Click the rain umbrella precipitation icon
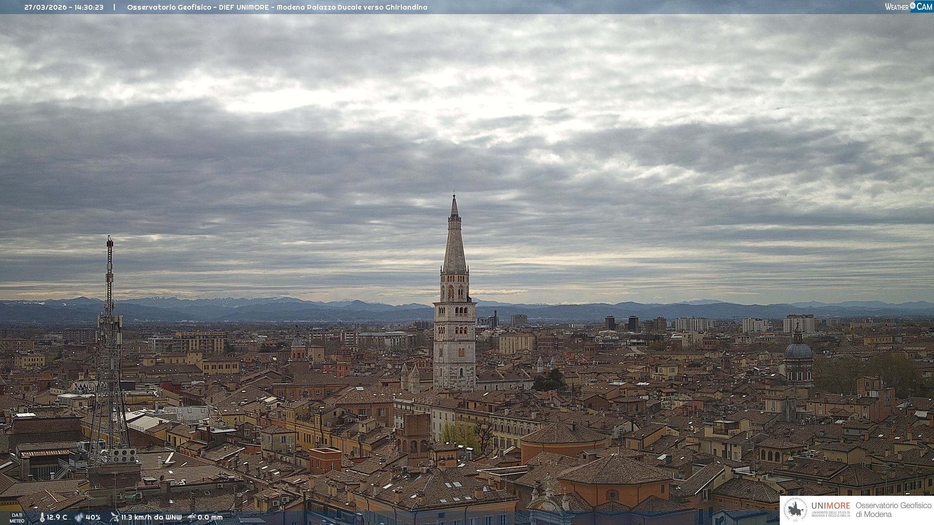 coord(192,517)
